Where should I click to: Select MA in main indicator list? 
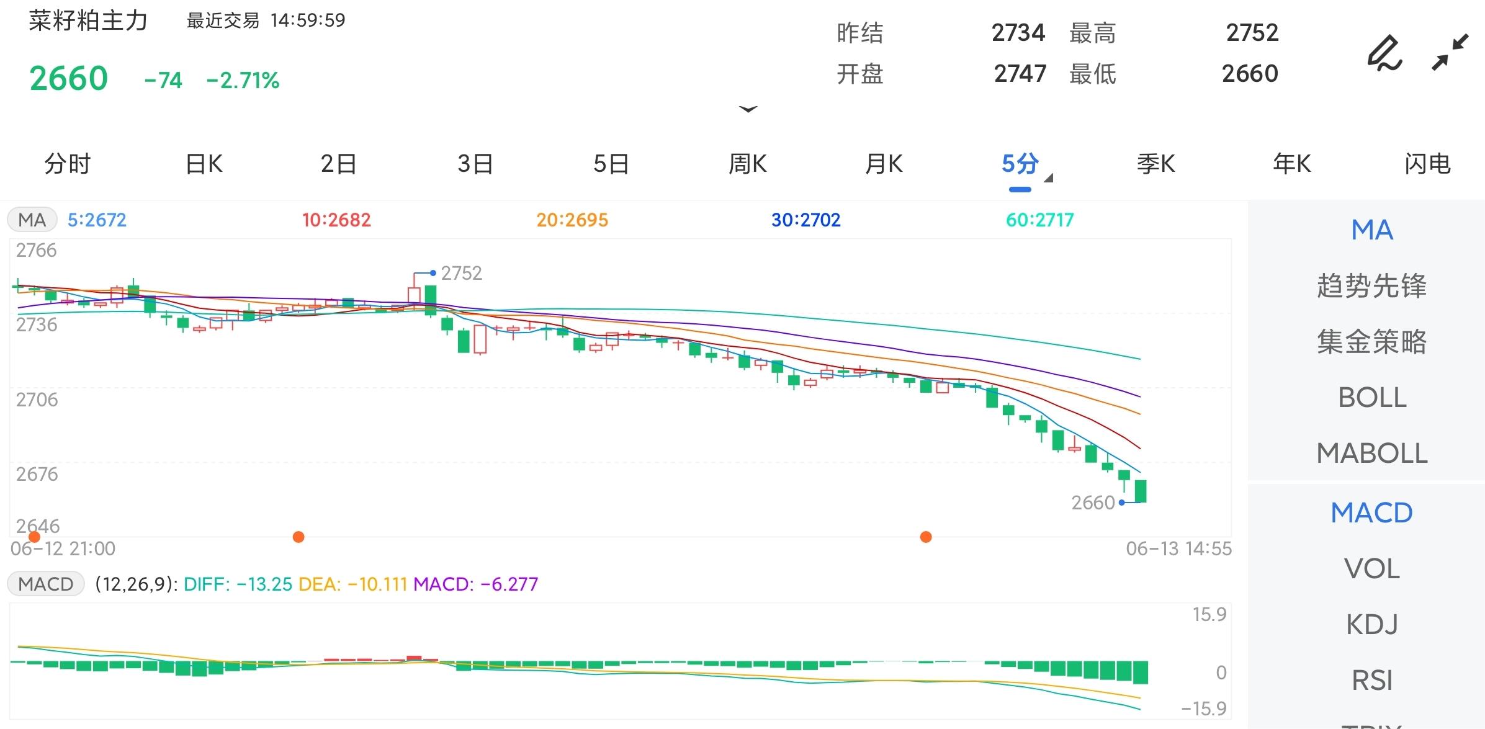pyautogui.click(x=1372, y=230)
